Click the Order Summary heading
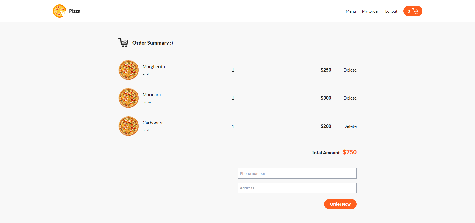Screen dimensions: 475x223 [153, 43]
